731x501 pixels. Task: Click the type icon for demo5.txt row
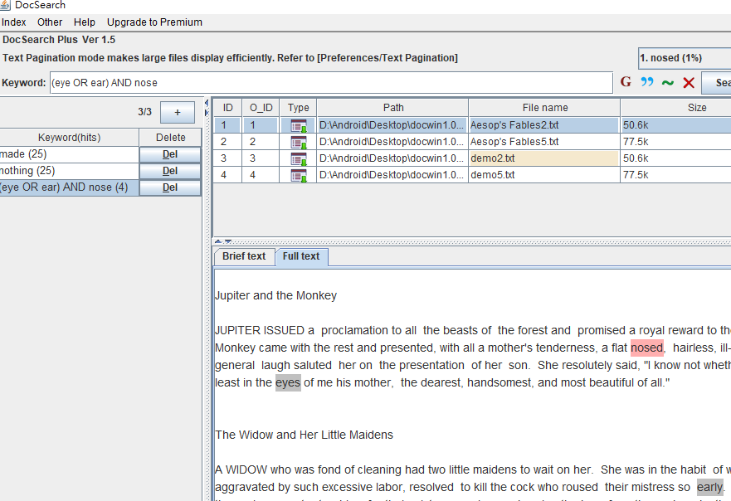click(298, 175)
